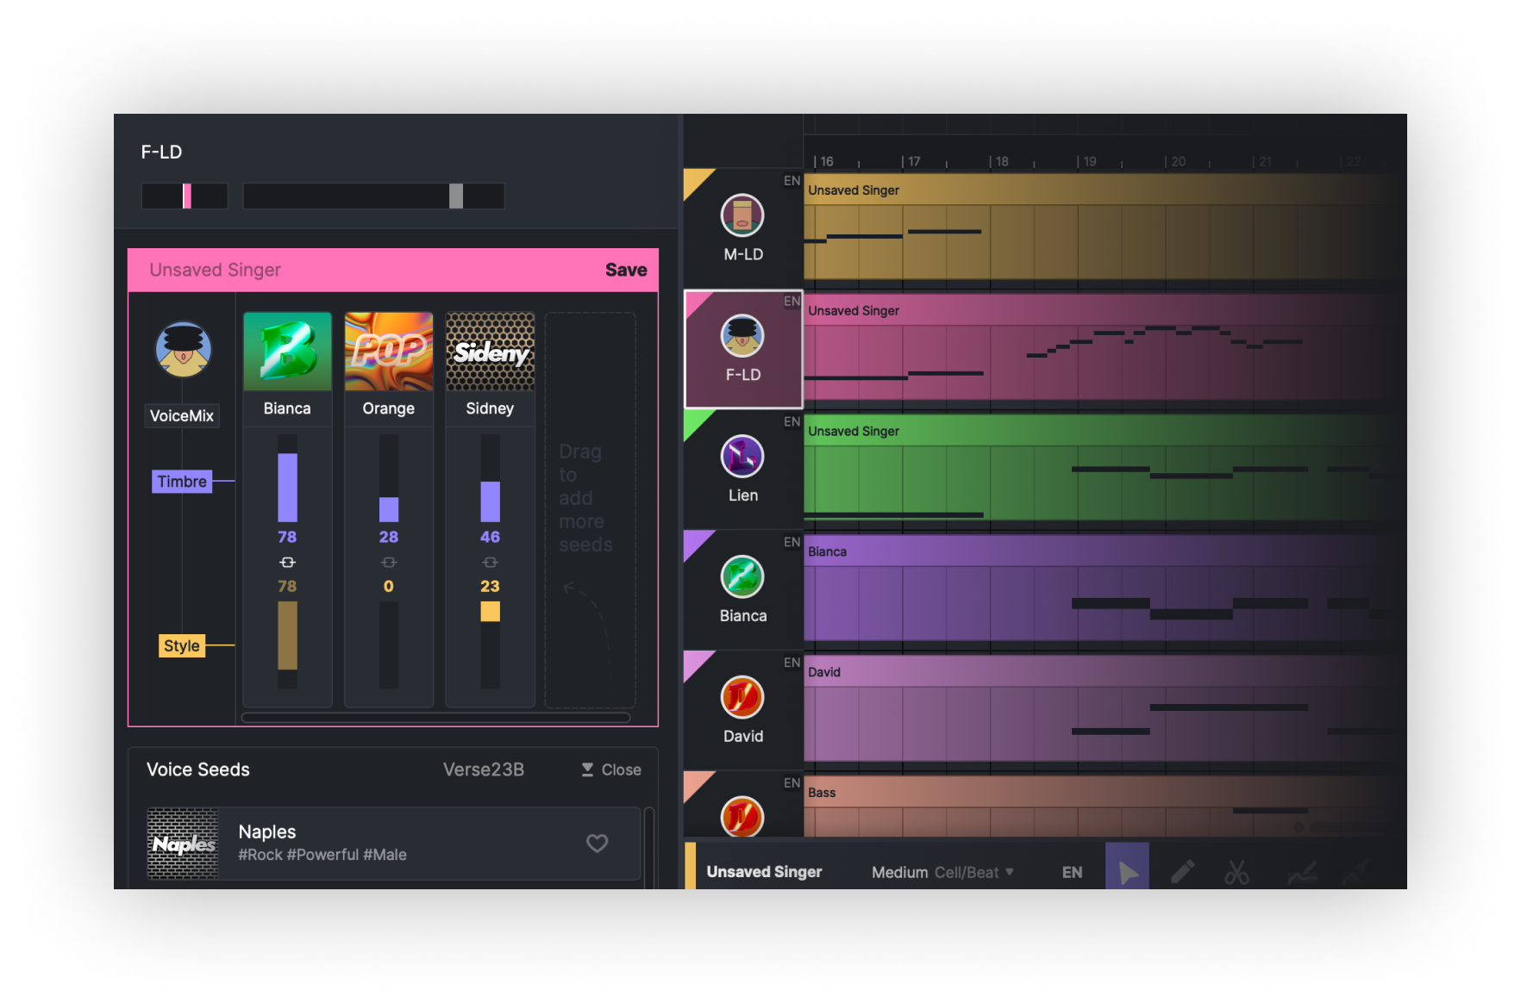Adjust Sidney timbre slider
Viewport: 1521px width, 1003px height.
pos(490,478)
